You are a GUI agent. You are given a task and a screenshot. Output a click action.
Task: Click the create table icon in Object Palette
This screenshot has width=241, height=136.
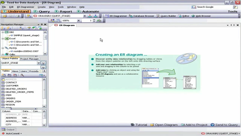click(4, 75)
